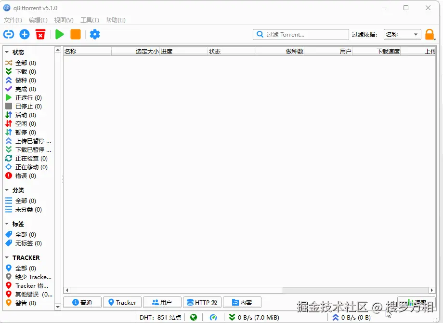Switch to the Tracker tab at bottom
The image size is (443, 323).
(x=122, y=302)
